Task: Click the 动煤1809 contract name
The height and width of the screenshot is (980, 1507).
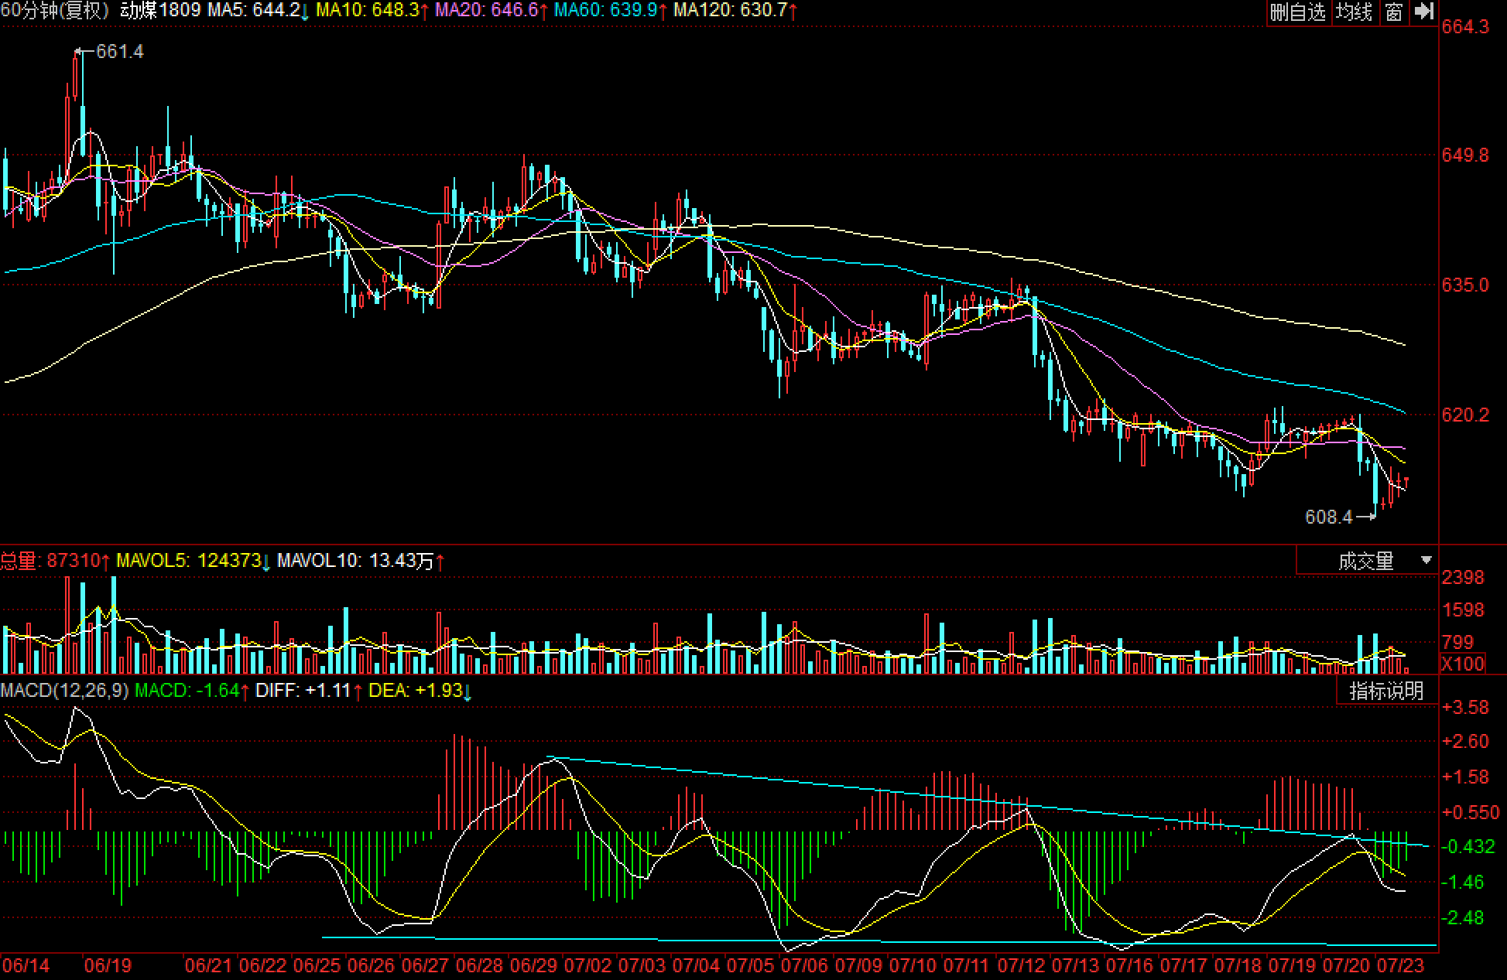Action: tap(160, 10)
